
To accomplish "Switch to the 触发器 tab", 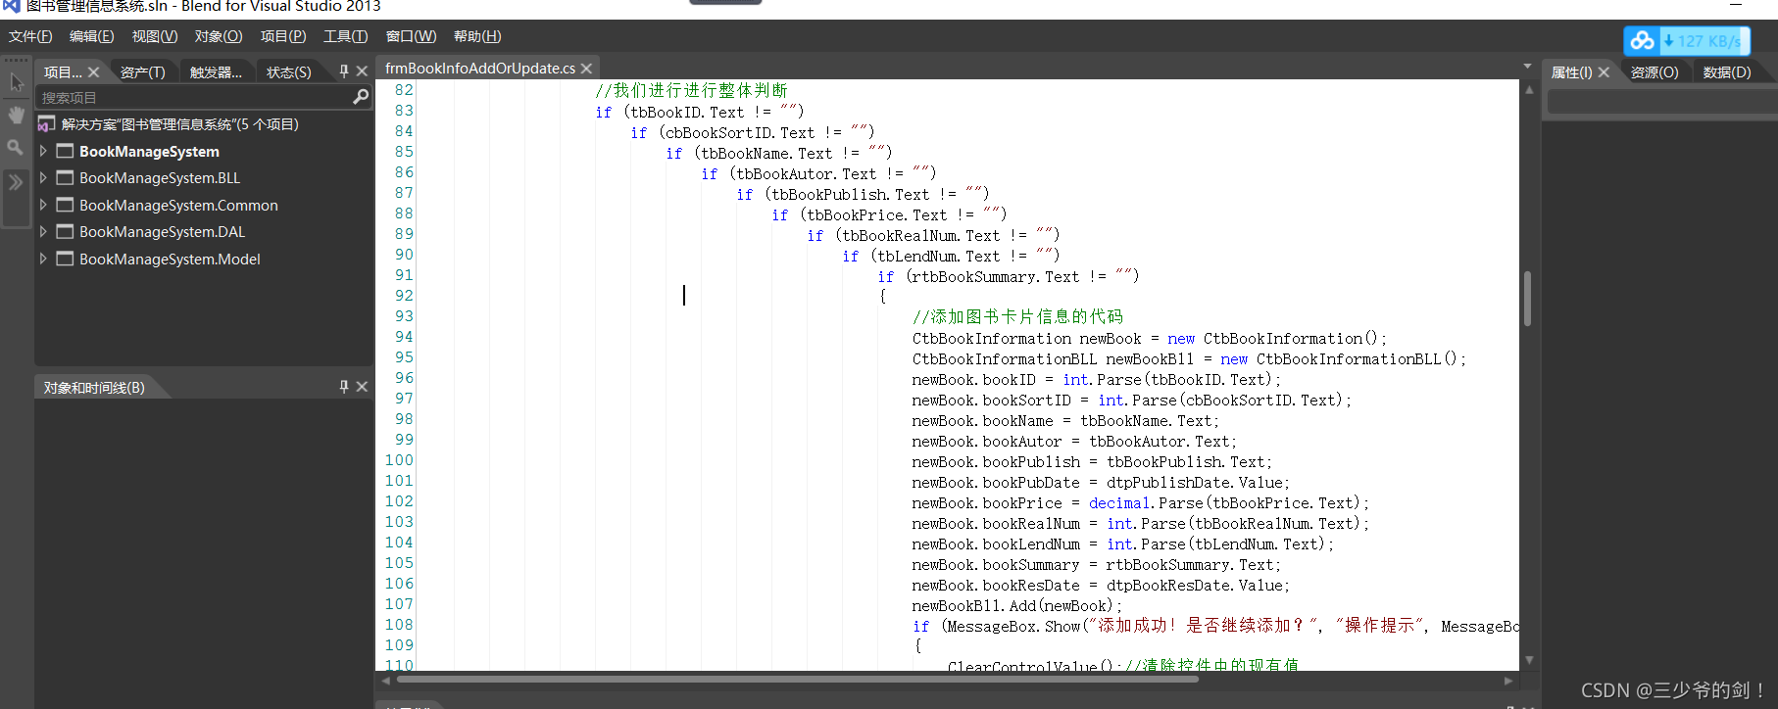I will coord(216,72).
